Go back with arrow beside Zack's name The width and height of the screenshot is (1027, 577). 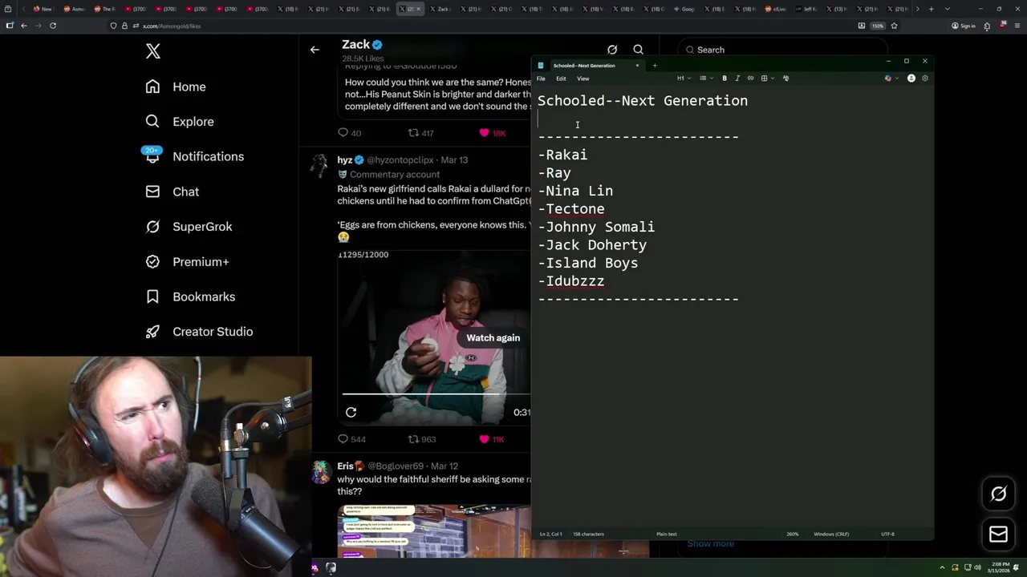[315, 50]
